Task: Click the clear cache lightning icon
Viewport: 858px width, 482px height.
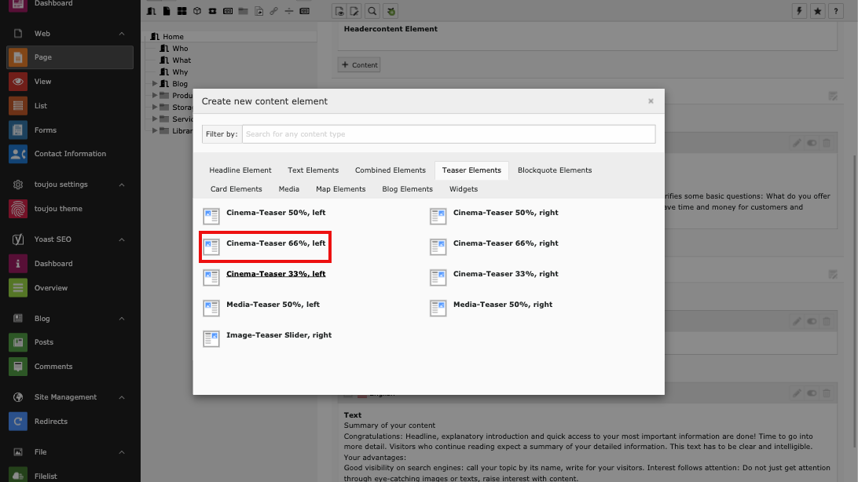Action: (x=801, y=11)
